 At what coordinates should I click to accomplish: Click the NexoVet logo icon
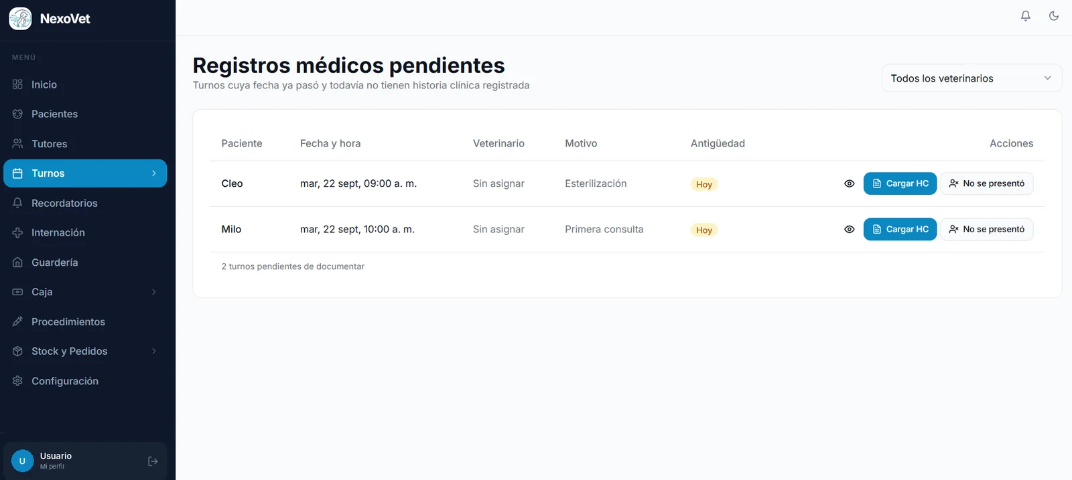20,19
